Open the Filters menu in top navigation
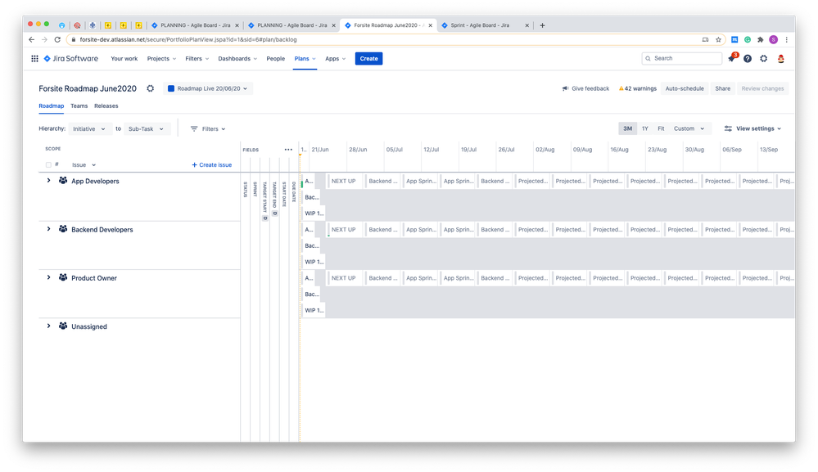The width and height of the screenshot is (818, 472). click(x=197, y=59)
